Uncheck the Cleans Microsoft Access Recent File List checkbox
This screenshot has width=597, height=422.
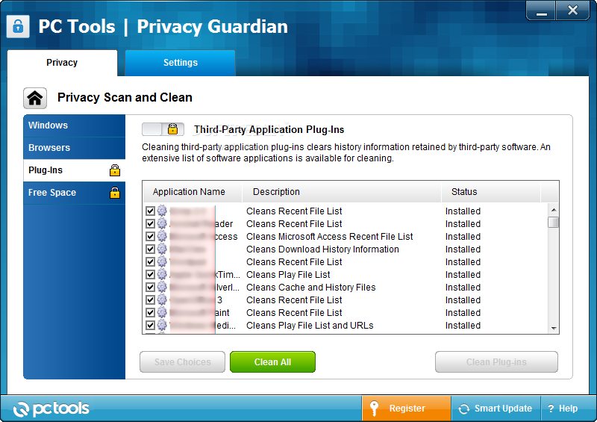tap(150, 236)
